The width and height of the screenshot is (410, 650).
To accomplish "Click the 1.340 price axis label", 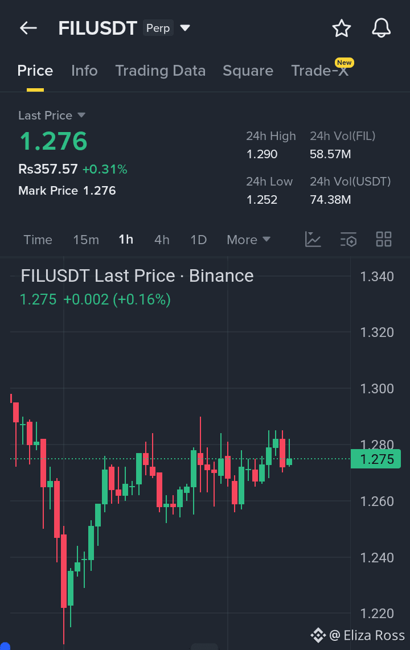I will point(377,277).
